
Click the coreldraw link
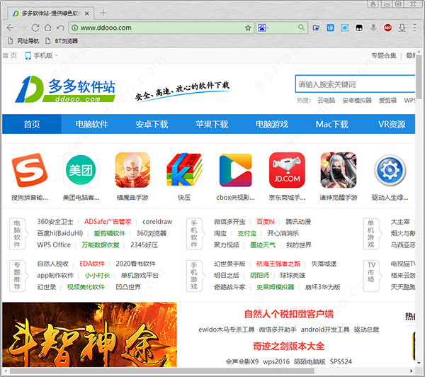[x=157, y=222]
